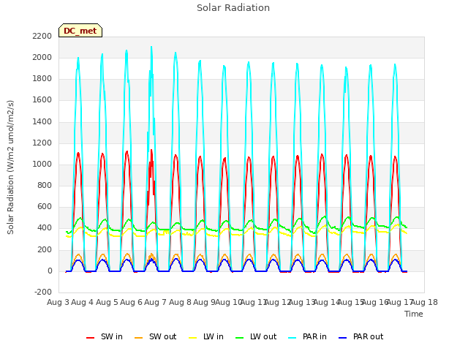This screenshot has width=468, height=351.
Task: Click the Solar Radiation chart title
Action: tap(233, 8)
